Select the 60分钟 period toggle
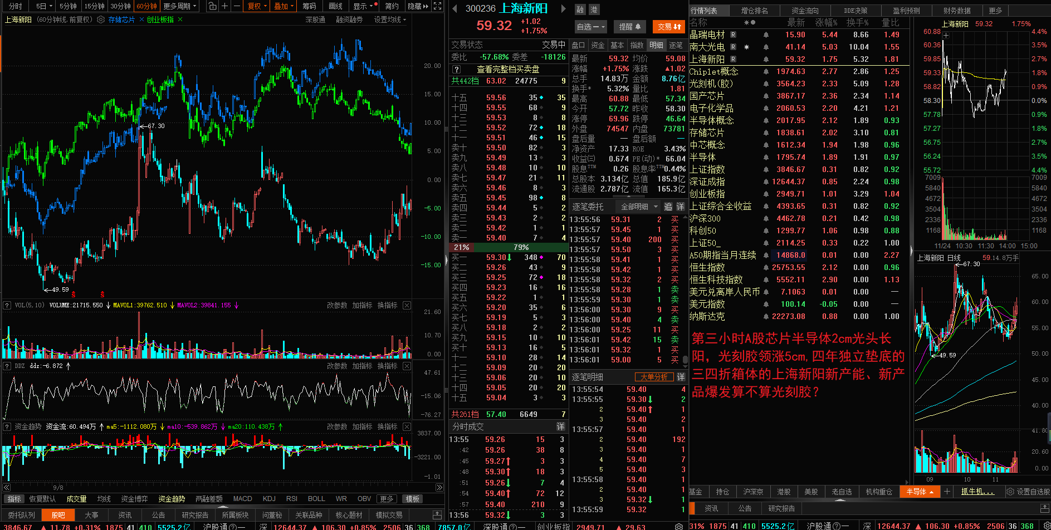1051x530 pixels. point(146,6)
